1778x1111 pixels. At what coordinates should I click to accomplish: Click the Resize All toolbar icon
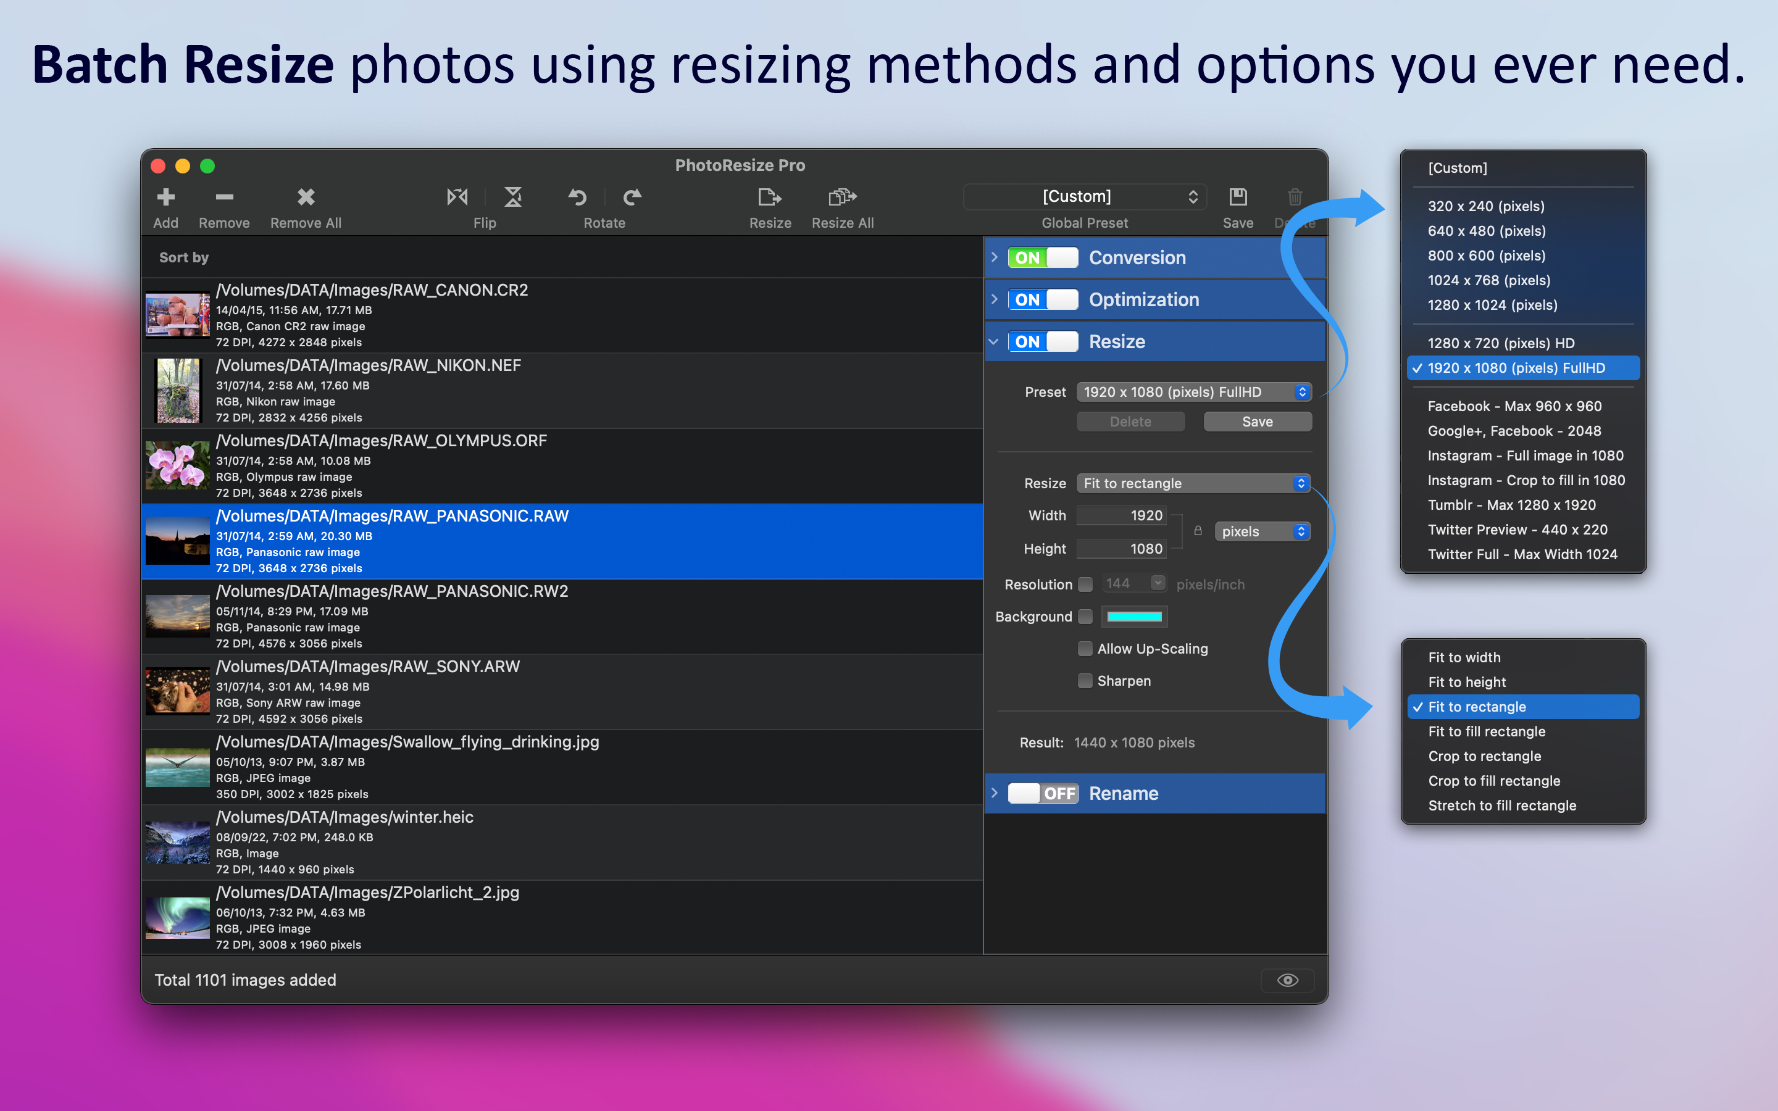click(x=843, y=197)
